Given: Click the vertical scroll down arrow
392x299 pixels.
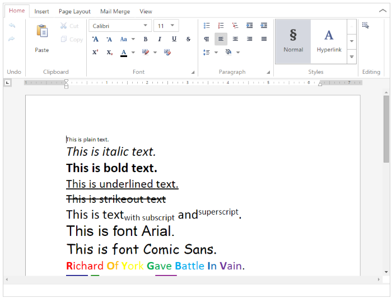Looking at the screenshot, I should (x=386, y=272).
